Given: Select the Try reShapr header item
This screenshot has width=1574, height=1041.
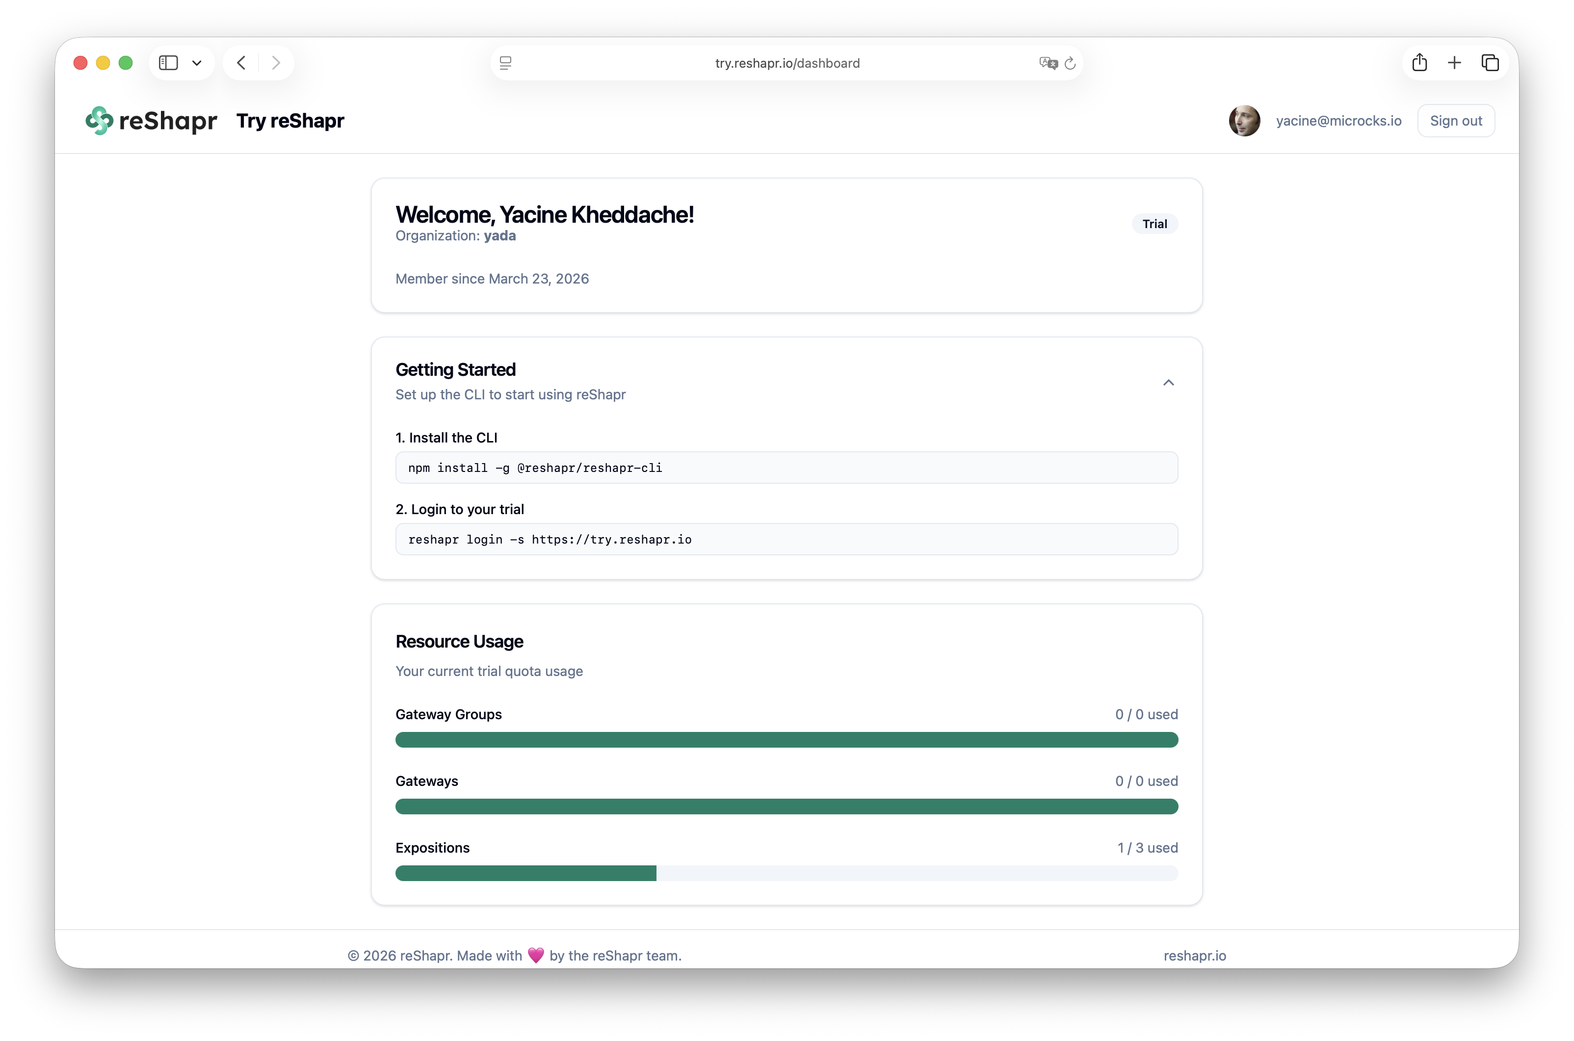Looking at the screenshot, I should (290, 121).
